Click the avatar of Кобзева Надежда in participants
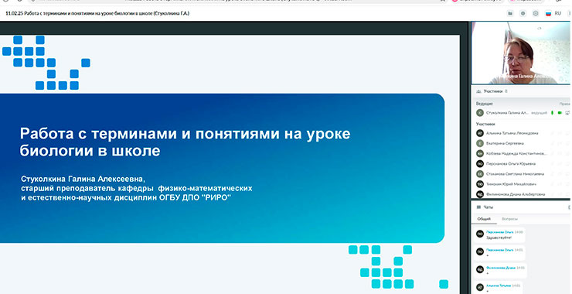The height and width of the screenshot is (294, 572). (x=480, y=154)
